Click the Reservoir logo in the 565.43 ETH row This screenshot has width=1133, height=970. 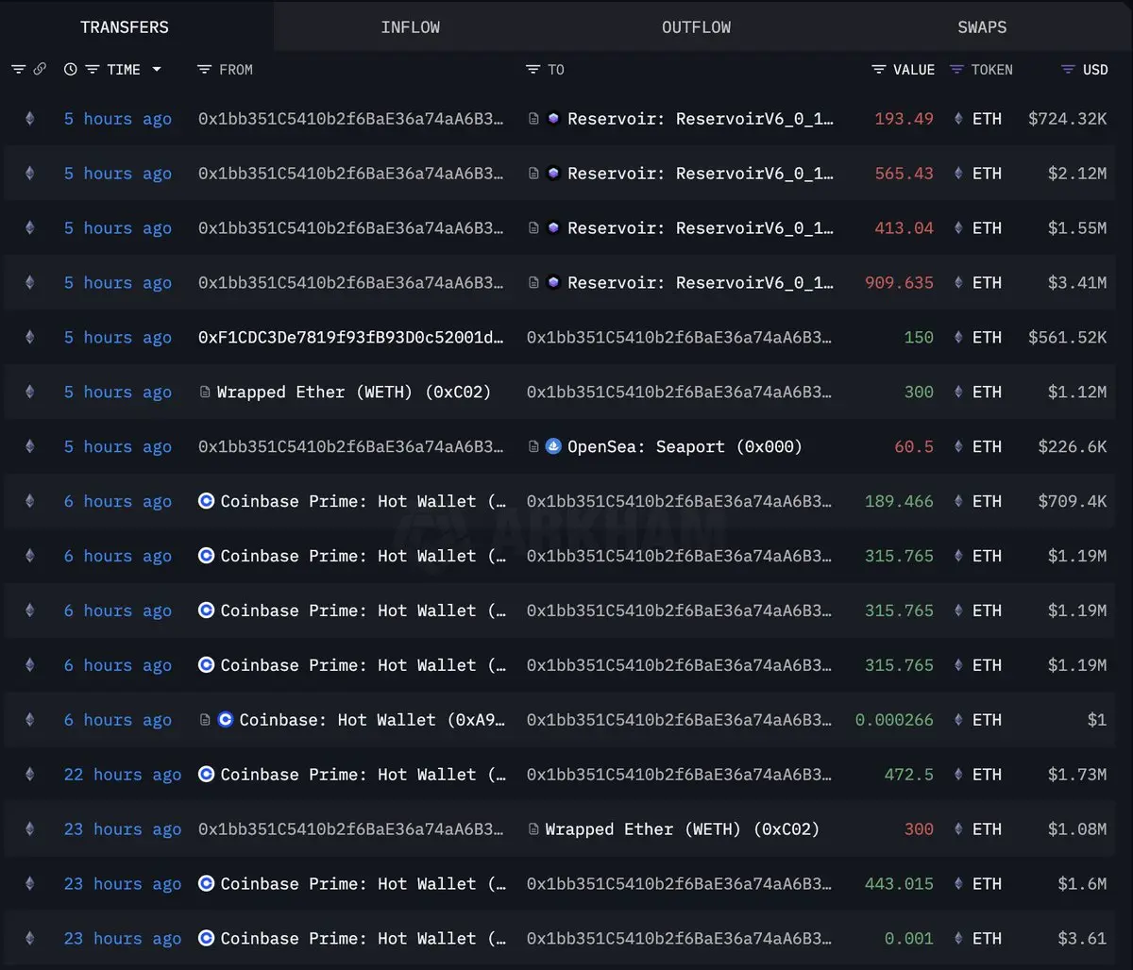[x=553, y=174]
